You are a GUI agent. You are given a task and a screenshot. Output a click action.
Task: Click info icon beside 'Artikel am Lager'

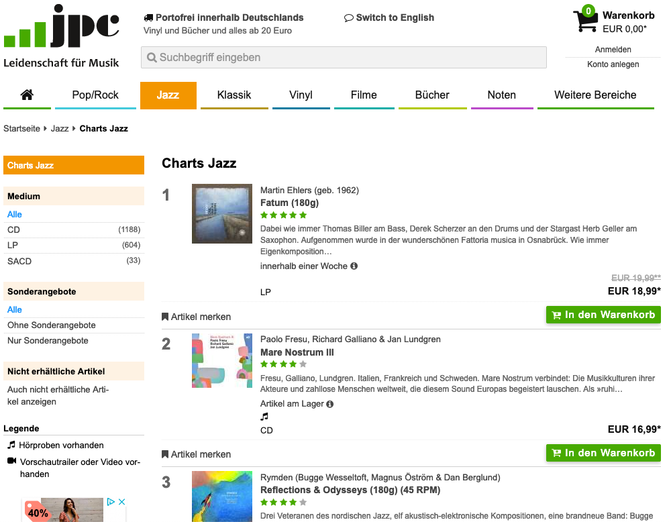click(330, 404)
